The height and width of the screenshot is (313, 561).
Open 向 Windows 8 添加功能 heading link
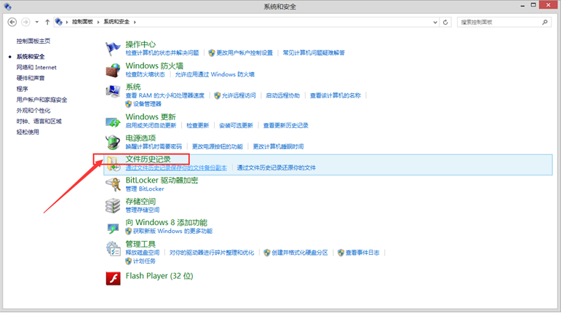tap(167, 223)
